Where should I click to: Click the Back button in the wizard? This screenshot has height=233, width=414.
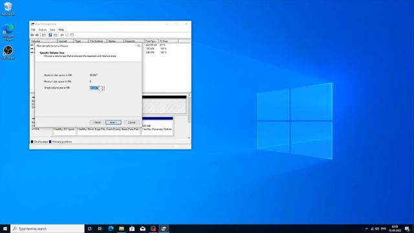pos(97,122)
